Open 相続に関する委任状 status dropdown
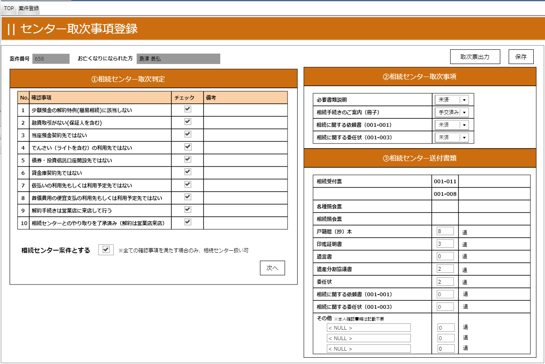This screenshot has height=364, width=545. [x=464, y=138]
